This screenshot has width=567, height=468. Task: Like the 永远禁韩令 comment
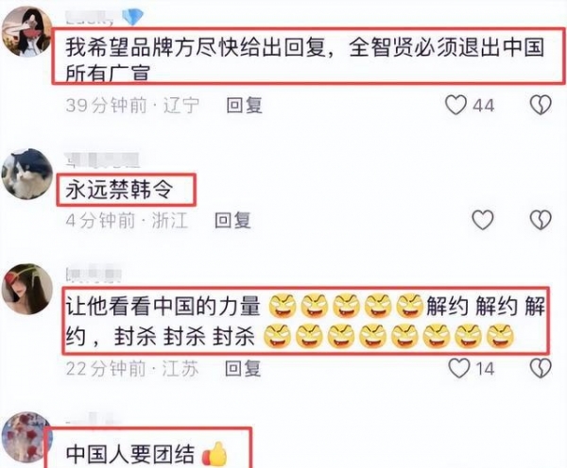tap(483, 220)
